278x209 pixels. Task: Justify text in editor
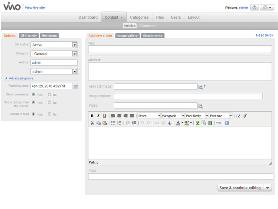[x=132, y=116]
